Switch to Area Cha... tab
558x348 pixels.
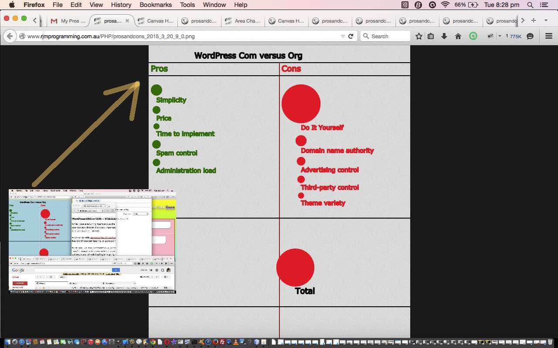tap(242, 21)
